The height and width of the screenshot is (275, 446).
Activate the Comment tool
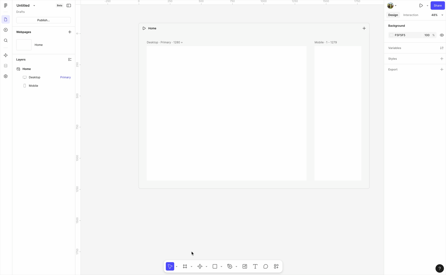(x=266, y=266)
